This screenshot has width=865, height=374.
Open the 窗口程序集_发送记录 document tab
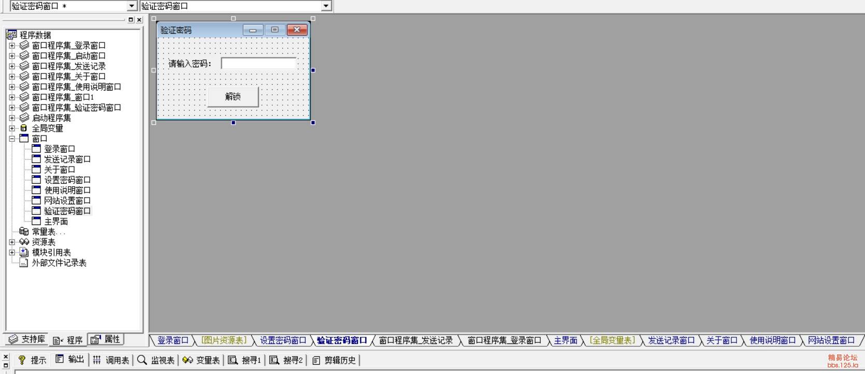[x=416, y=340]
